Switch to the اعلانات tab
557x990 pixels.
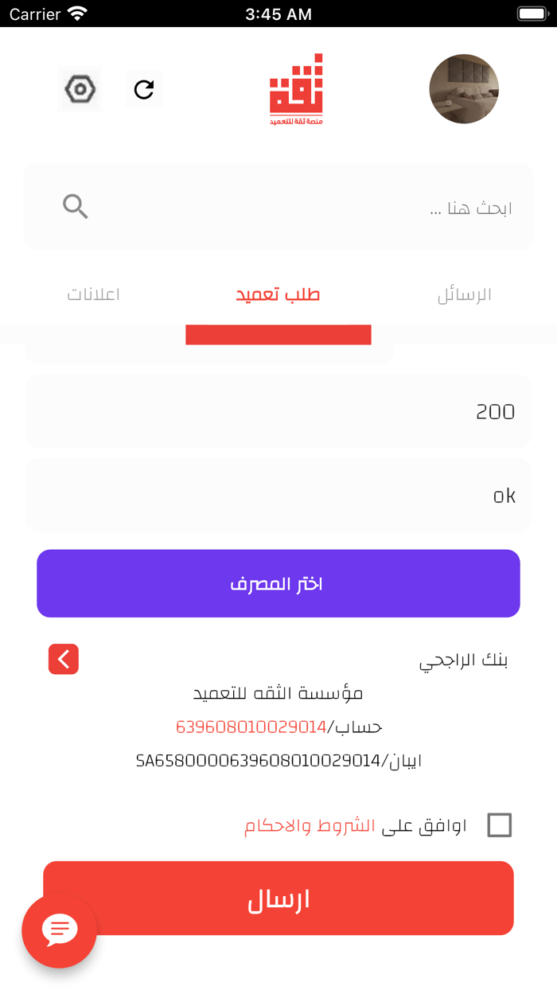click(x=94, y=294)
